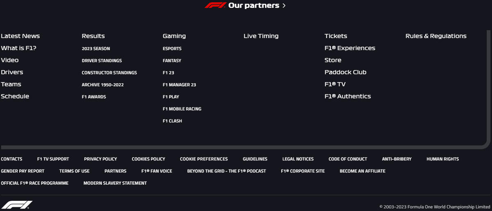Open F1 Manager 23 link
The image size is (492, 211).
pos(179,85)
